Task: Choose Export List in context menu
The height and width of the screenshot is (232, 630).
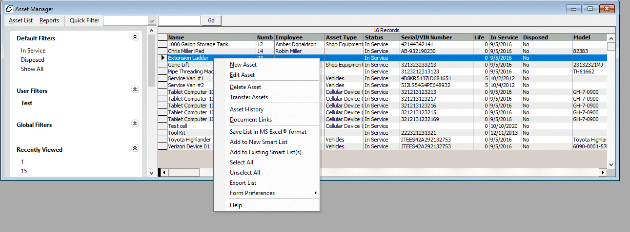Action: 266,183
